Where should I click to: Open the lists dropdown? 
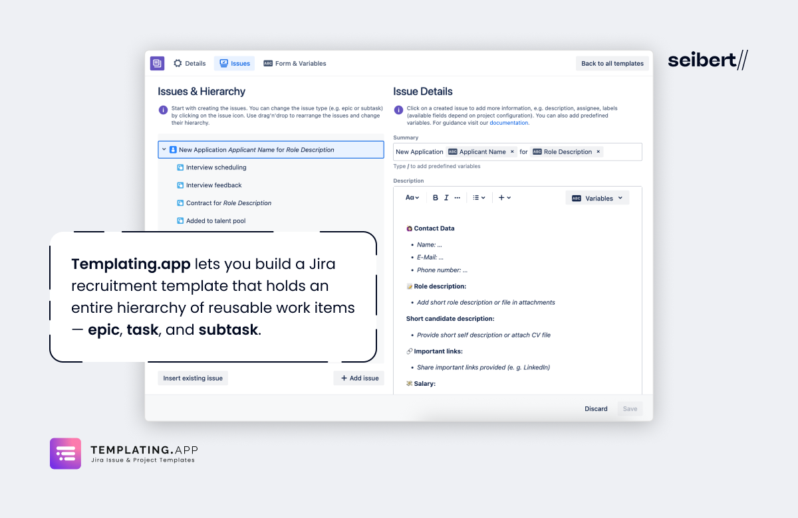click(x=479, y=198)
